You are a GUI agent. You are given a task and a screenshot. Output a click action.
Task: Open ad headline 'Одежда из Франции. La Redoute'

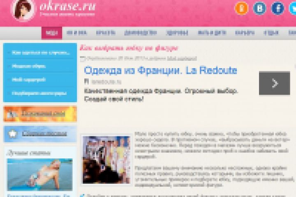160,70
